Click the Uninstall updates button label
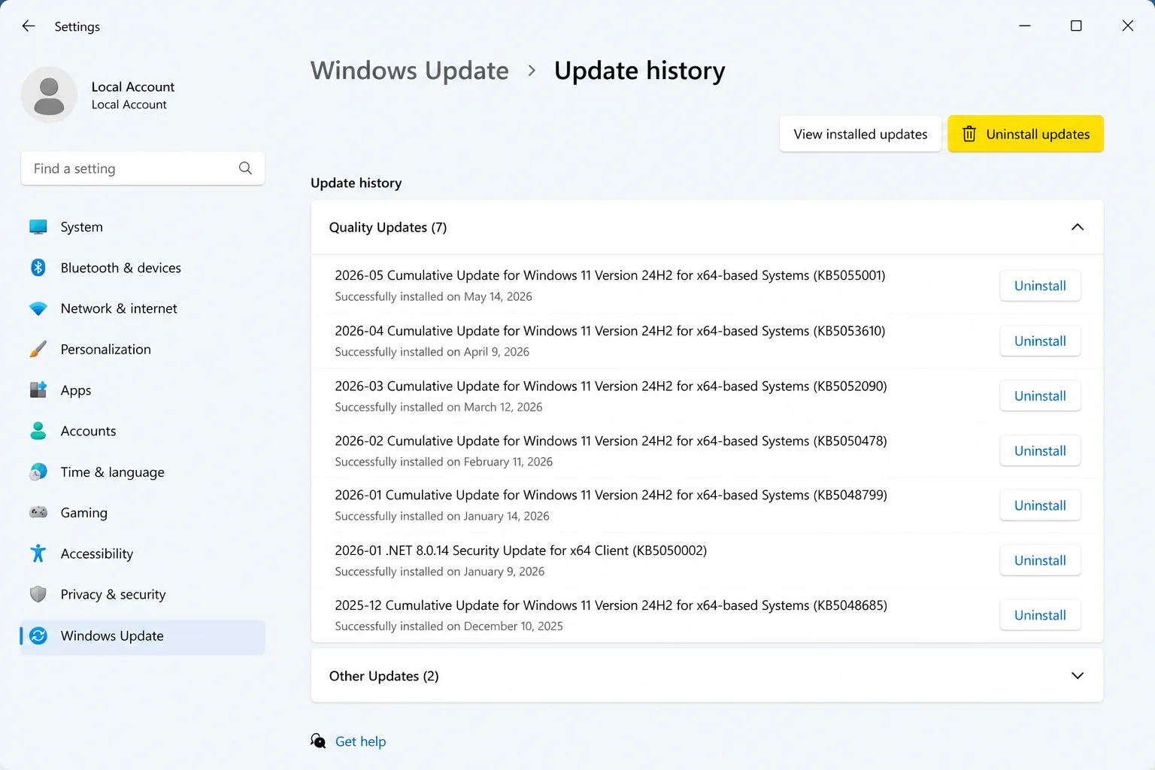Viewport: 1155px width, 770px height. tap(1038, 134)
